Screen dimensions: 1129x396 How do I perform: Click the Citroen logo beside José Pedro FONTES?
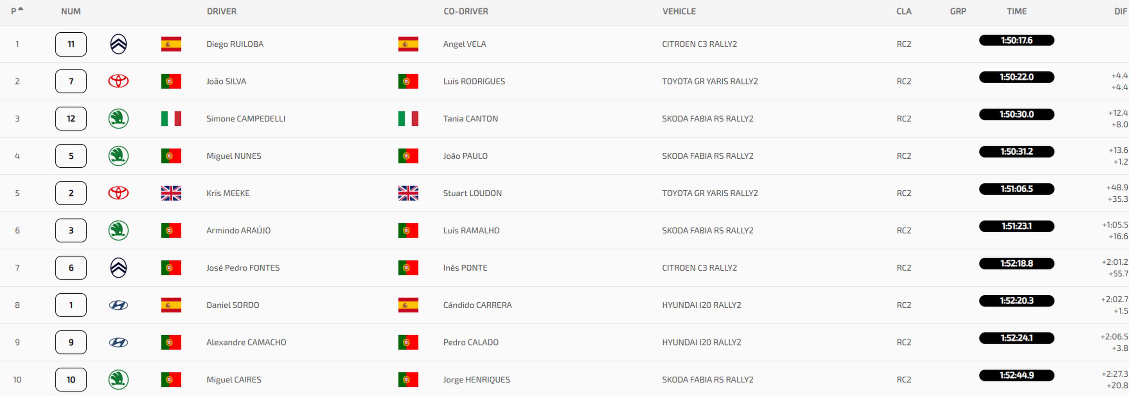click(x=118, y=268)
